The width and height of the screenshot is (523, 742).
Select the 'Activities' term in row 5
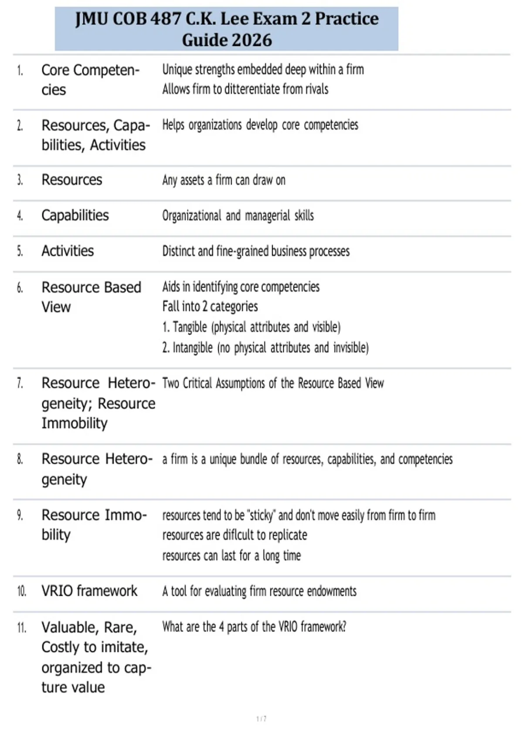(68, 251)
